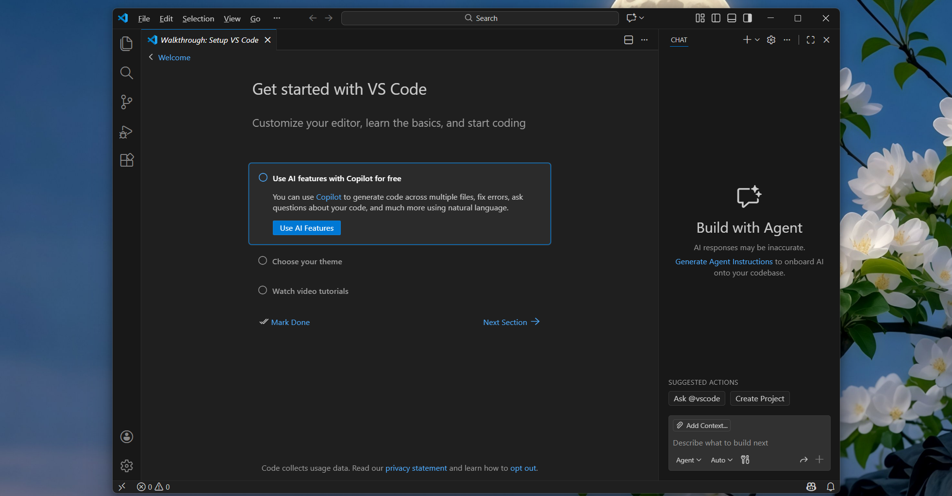Open the Go menu
The image size is (952, 496).
click(x=255, y=18)
